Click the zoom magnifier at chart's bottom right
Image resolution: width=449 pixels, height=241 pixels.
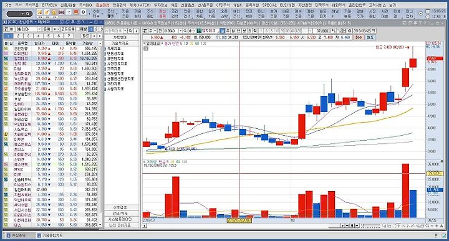coord(427,226)
